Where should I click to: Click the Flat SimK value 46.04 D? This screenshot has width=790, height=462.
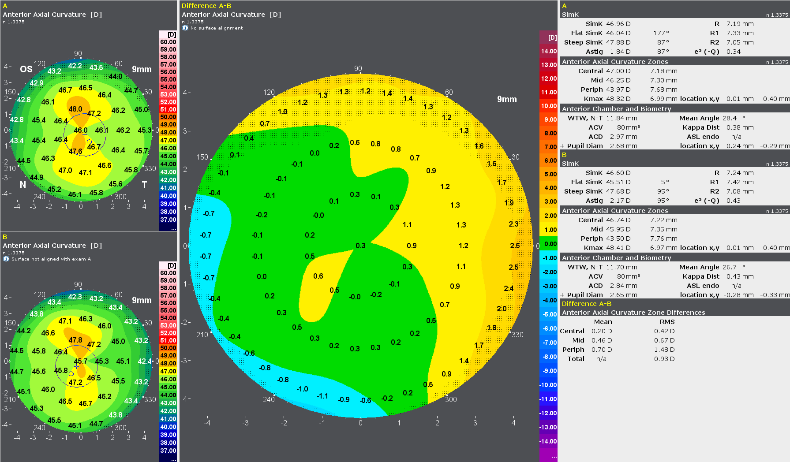point(618,33)
